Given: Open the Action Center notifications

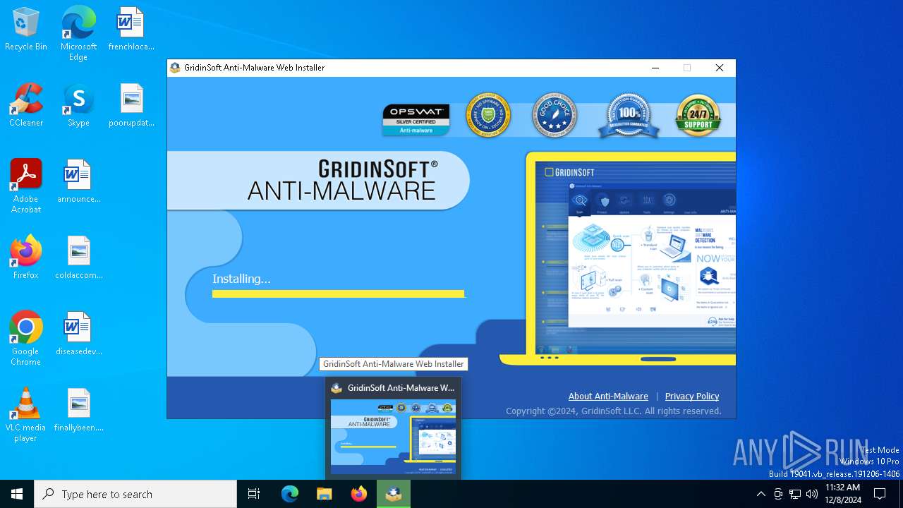Looking at the screenshot, I should coord(880,494).
